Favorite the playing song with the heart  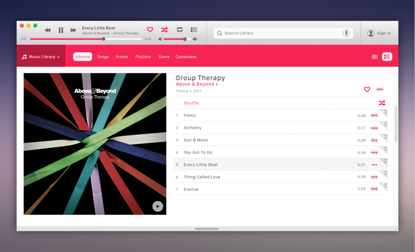[x=150, y=29]
